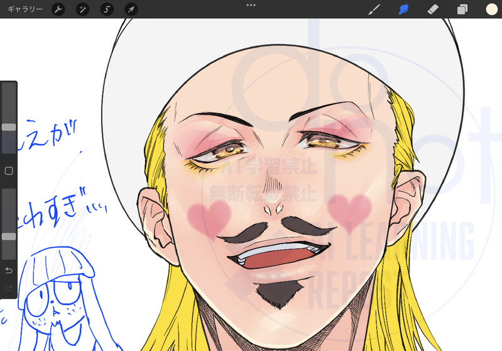This screenshot has width=502, height=351.
Task: Undo the last stroke
Action: tap(9, 270)
